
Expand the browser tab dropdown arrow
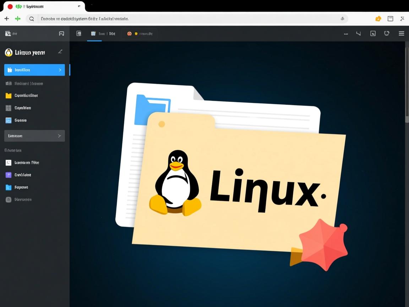pos(80,6)
